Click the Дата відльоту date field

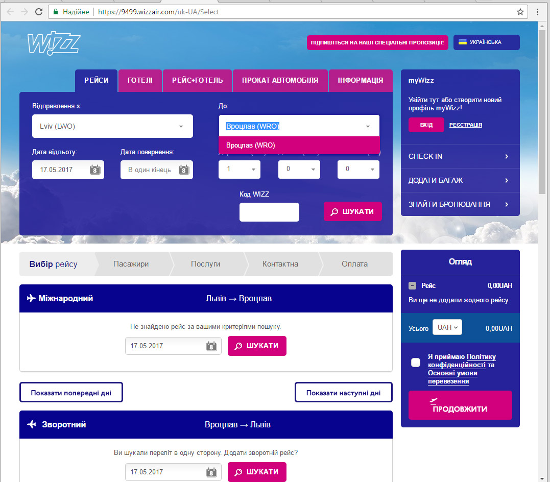point(68,170)
